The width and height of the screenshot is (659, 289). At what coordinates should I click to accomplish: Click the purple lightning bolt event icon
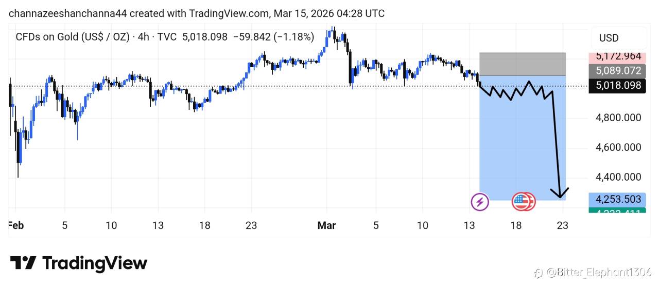480,202
